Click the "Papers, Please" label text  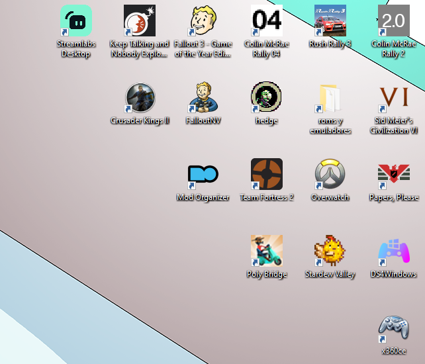pos(394,197)
